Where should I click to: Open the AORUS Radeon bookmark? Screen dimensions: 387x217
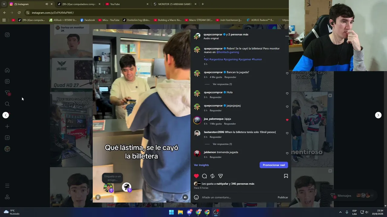pos(260,20)
